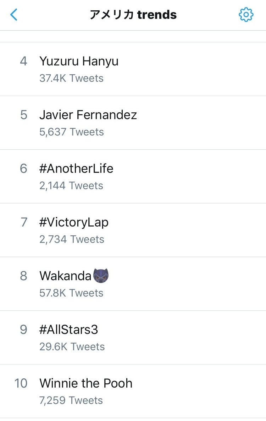Image resolution: width=266 pixels, height=421 pixels.
Task: Tap the 7,259 Tweets count
Action: 71,400
